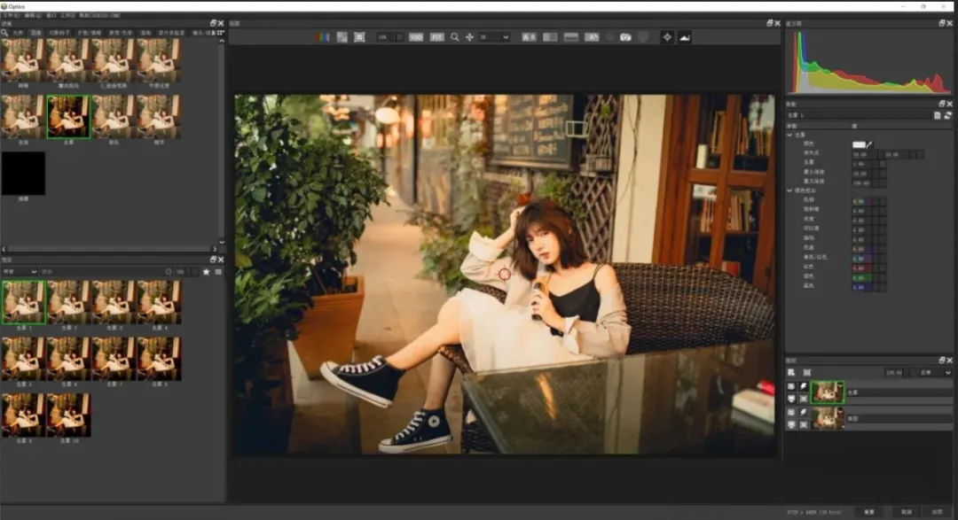Click the white color swatch in parameters
The width and height of the screenshot is (958, 520).
pos(858,144)
